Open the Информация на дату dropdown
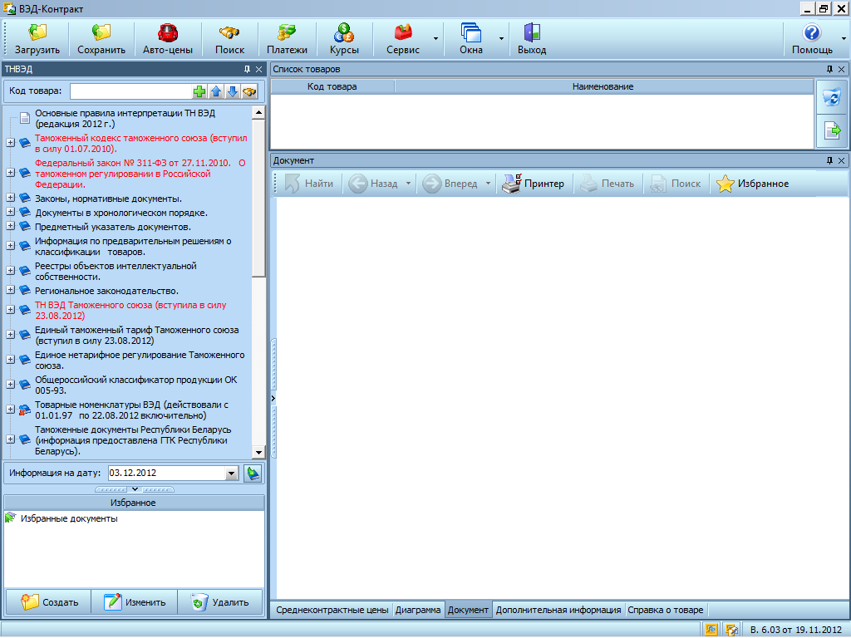Screen dimensions: 851x638 (232, 474)
